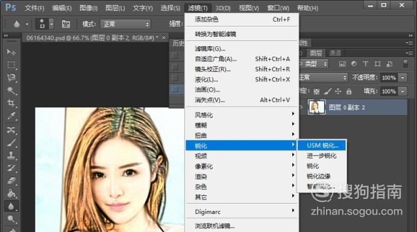Filter layers by type T icon

pos(366,64)
